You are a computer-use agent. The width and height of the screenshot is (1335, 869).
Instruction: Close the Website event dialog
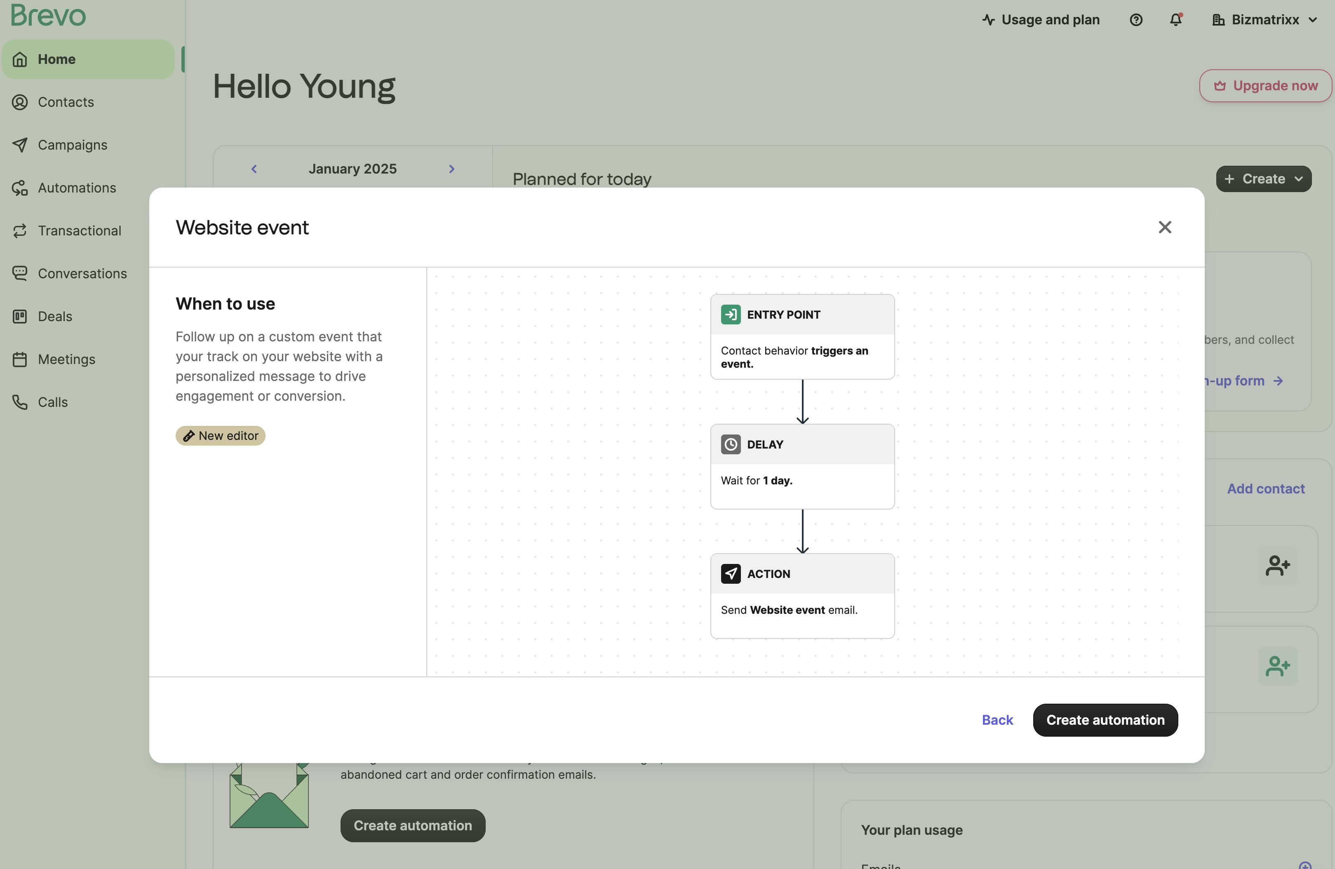1164,227
